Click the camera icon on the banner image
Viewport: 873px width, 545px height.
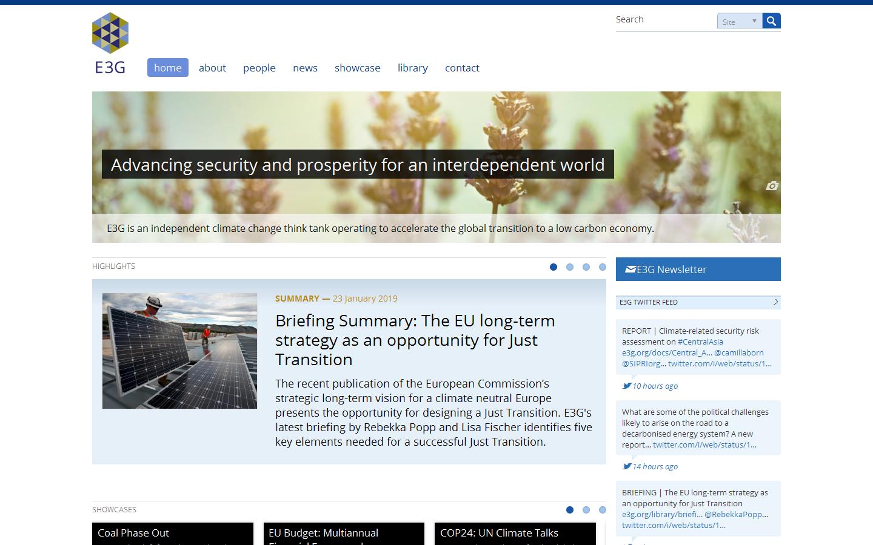772,187
